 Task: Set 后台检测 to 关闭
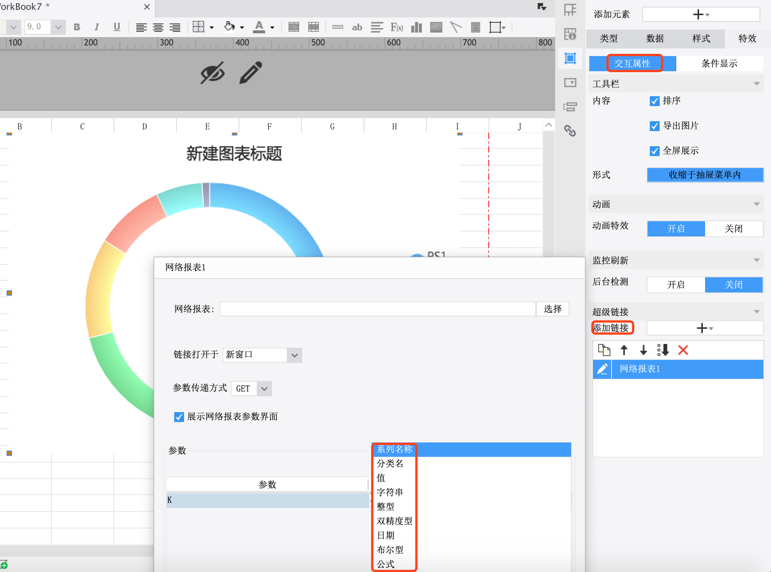pos(734,285)
